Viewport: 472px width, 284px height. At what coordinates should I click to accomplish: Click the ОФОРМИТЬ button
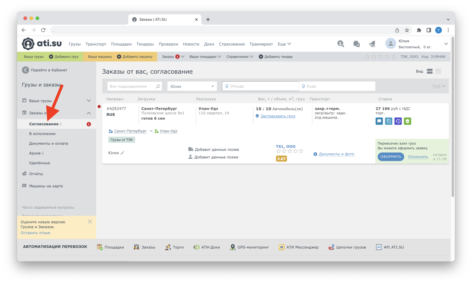point(391,157)
